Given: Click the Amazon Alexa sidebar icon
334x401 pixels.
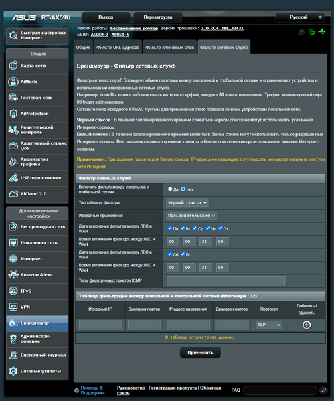Looking at the screenshot, I should coord(13,274).
